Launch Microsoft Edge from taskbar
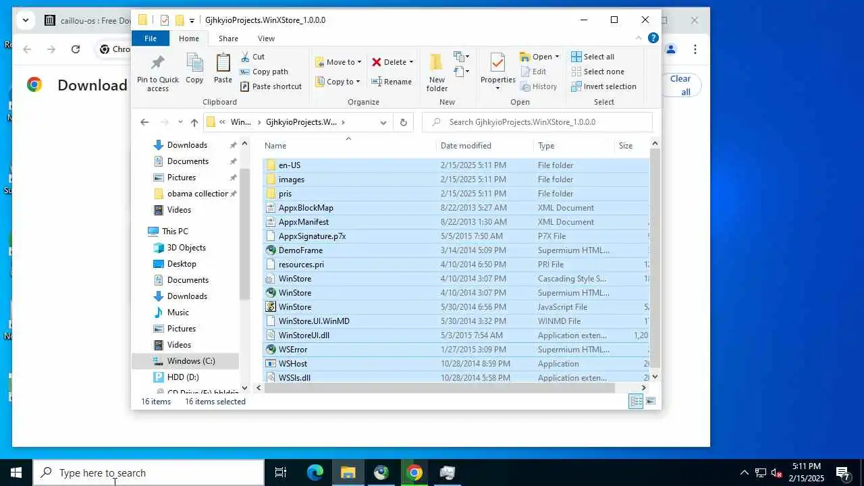The image size is (864, 486). pos(315,473)
